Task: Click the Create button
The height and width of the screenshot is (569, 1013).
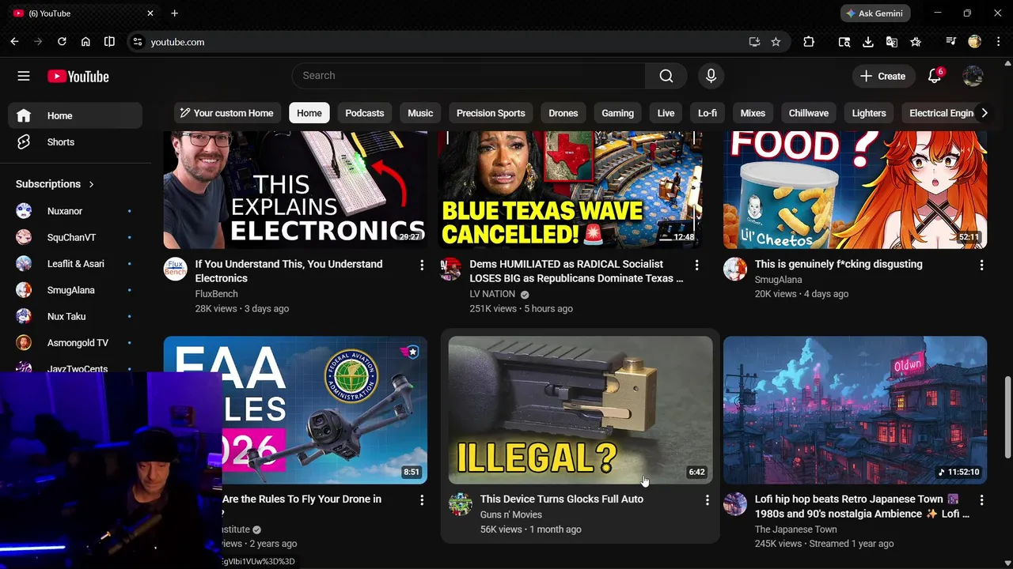Action: pos(882,76)
